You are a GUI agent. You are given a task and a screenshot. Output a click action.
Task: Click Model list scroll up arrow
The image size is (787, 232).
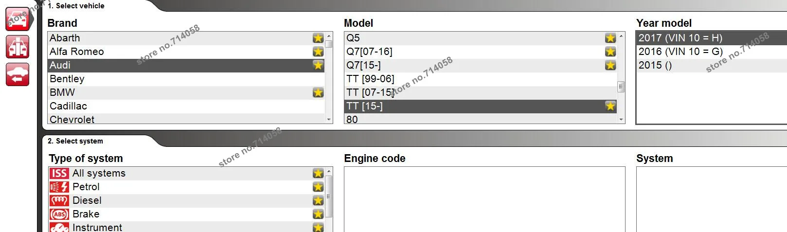click(621, 36)
